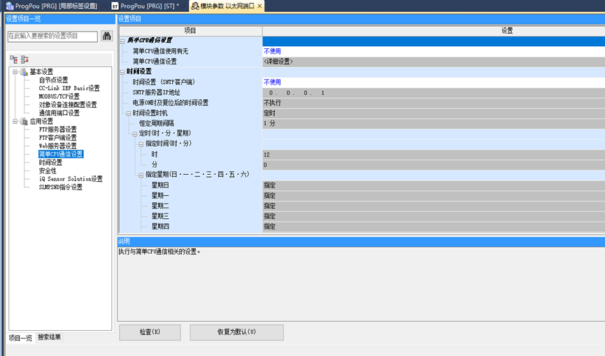Click the binoculars search icon
Screen dimensions: 605x356
107,36
